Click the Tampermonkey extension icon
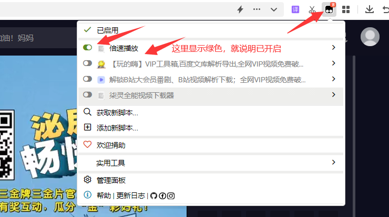Image resolution: width=389 pixels, height=217 pixels. point(329,9)
